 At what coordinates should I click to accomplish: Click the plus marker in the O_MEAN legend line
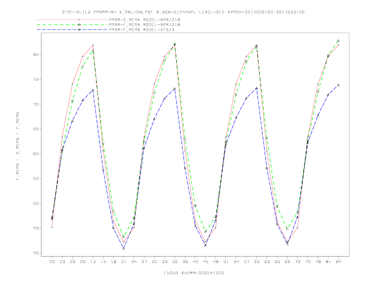click(79, 20)
